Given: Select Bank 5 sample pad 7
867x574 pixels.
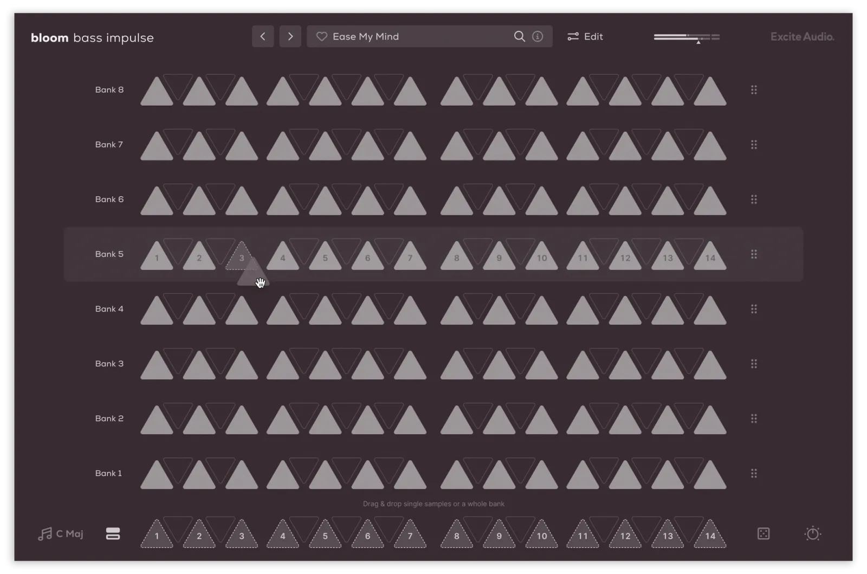Looking at the screenshot, I should pos(410,257).
